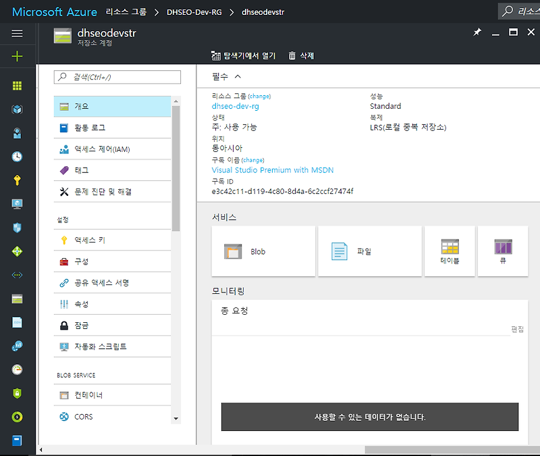
Task: Open the Blob service tile
Action: pyautogui.click(x=263, y=251)
